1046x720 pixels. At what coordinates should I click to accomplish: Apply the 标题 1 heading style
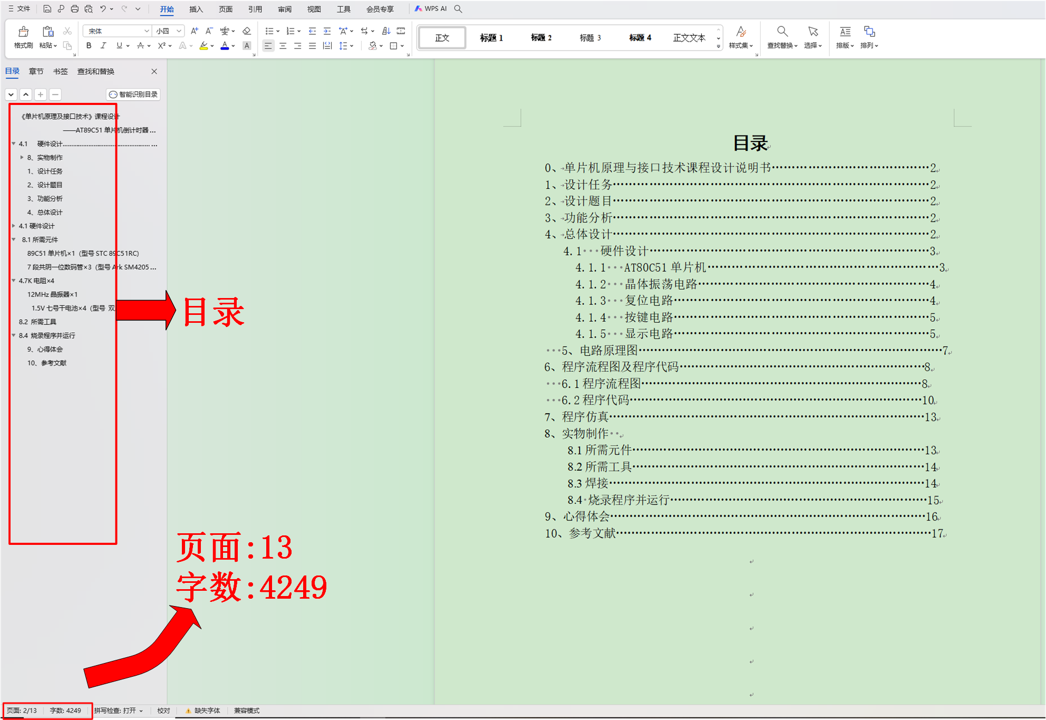491,38
